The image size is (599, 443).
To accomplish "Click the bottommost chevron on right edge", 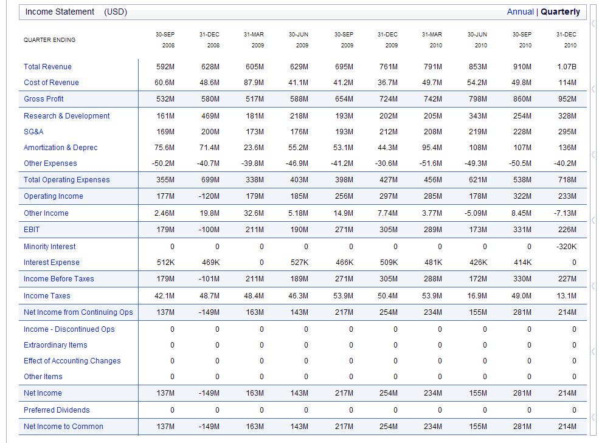I will tap(593, 417).
